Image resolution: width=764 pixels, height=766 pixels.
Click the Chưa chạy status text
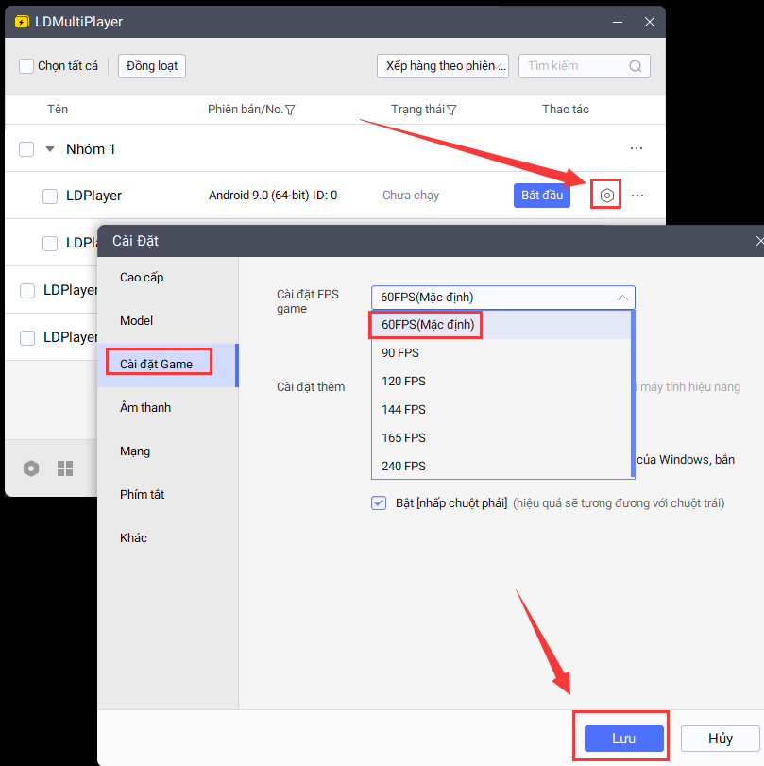point(411,196)
